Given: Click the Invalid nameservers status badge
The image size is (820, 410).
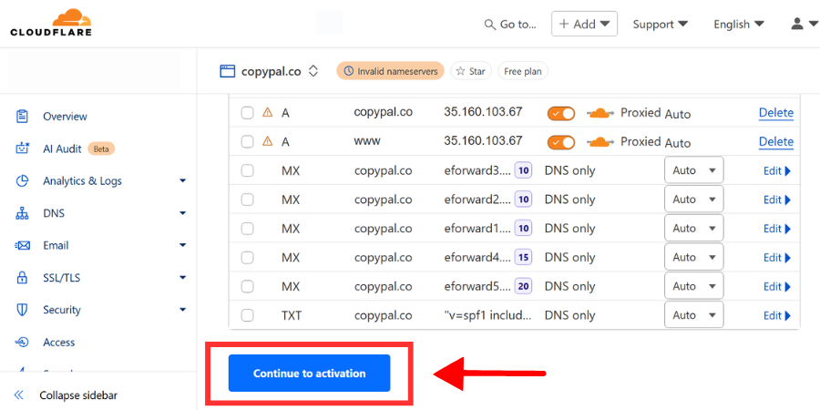Looking at the screenshot, I should click(x=390, y=71).
